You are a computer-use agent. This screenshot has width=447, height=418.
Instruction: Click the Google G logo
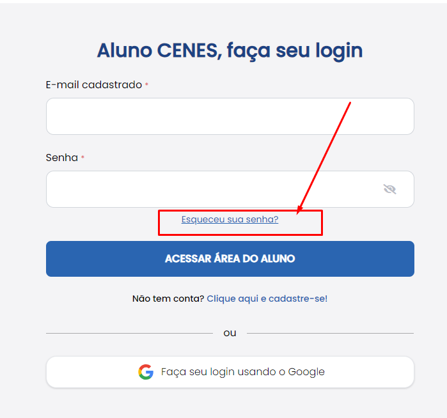click(146, 372)
